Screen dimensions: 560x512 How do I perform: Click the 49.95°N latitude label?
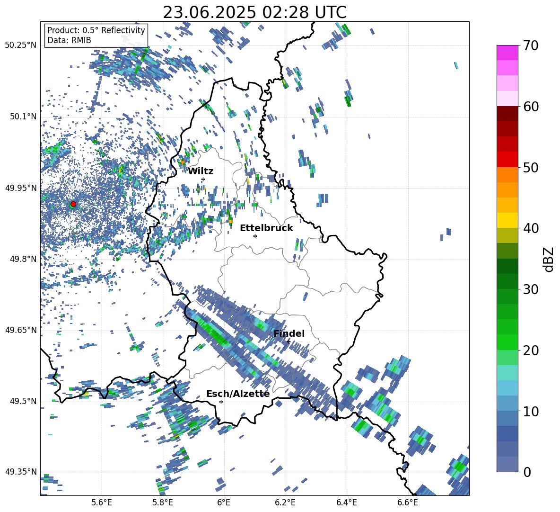pos(21,188)
